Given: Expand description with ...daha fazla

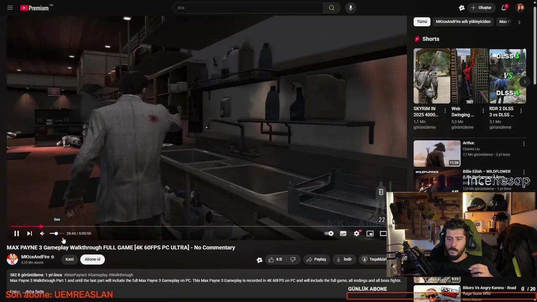Looking at the screenshot, I should tap(34, 292).
